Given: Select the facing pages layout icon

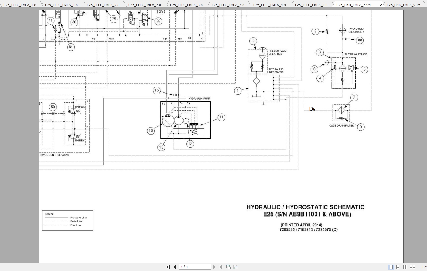Looking at the screenshot, I should tap(405, 267).
